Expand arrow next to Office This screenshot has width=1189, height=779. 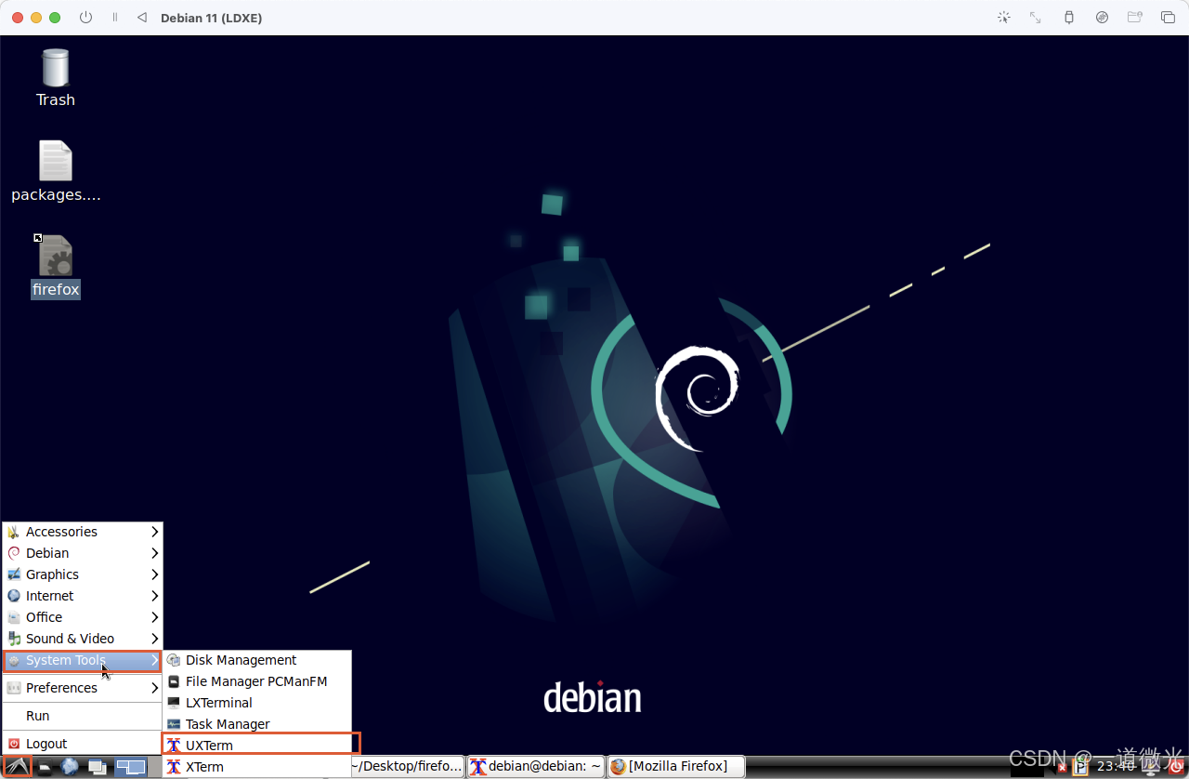tap(155, 617)
